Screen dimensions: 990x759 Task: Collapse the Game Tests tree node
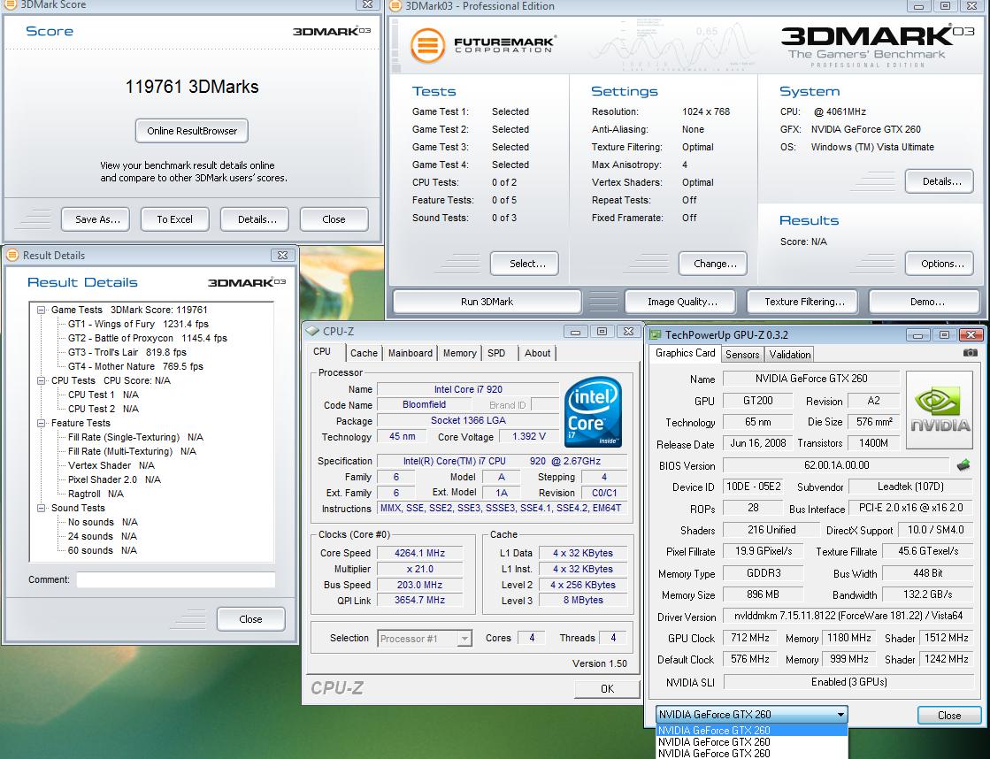point(41,310)
